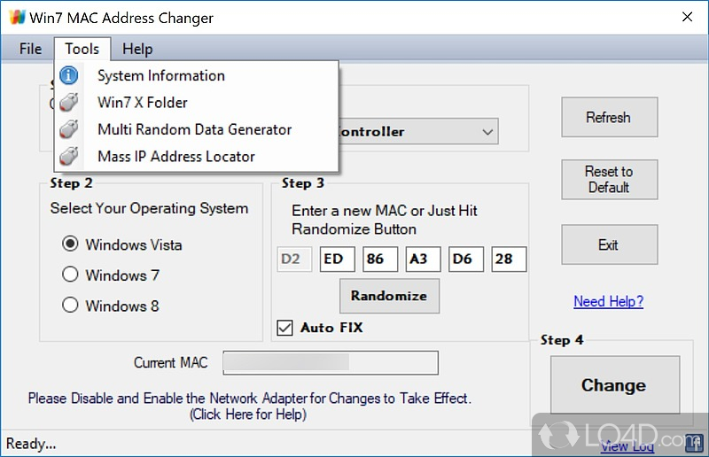The image size is (709, 457).
Task: Open the View Log link
Action: 627,446
